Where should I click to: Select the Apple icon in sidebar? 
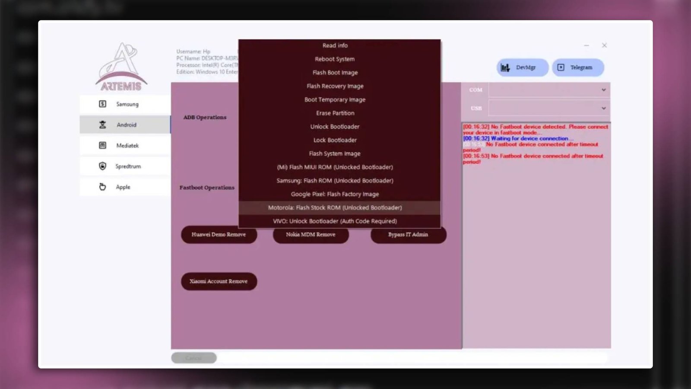click(x=102, y=187)
